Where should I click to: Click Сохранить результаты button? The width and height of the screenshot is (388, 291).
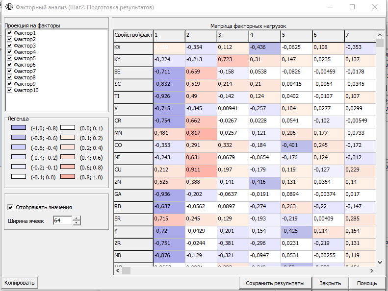275,283
